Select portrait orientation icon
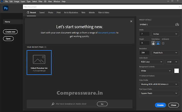 coord(153,43)
